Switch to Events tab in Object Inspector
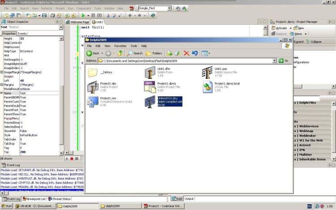The height and width of the screenshot is (210, 336). pos(22,34)
